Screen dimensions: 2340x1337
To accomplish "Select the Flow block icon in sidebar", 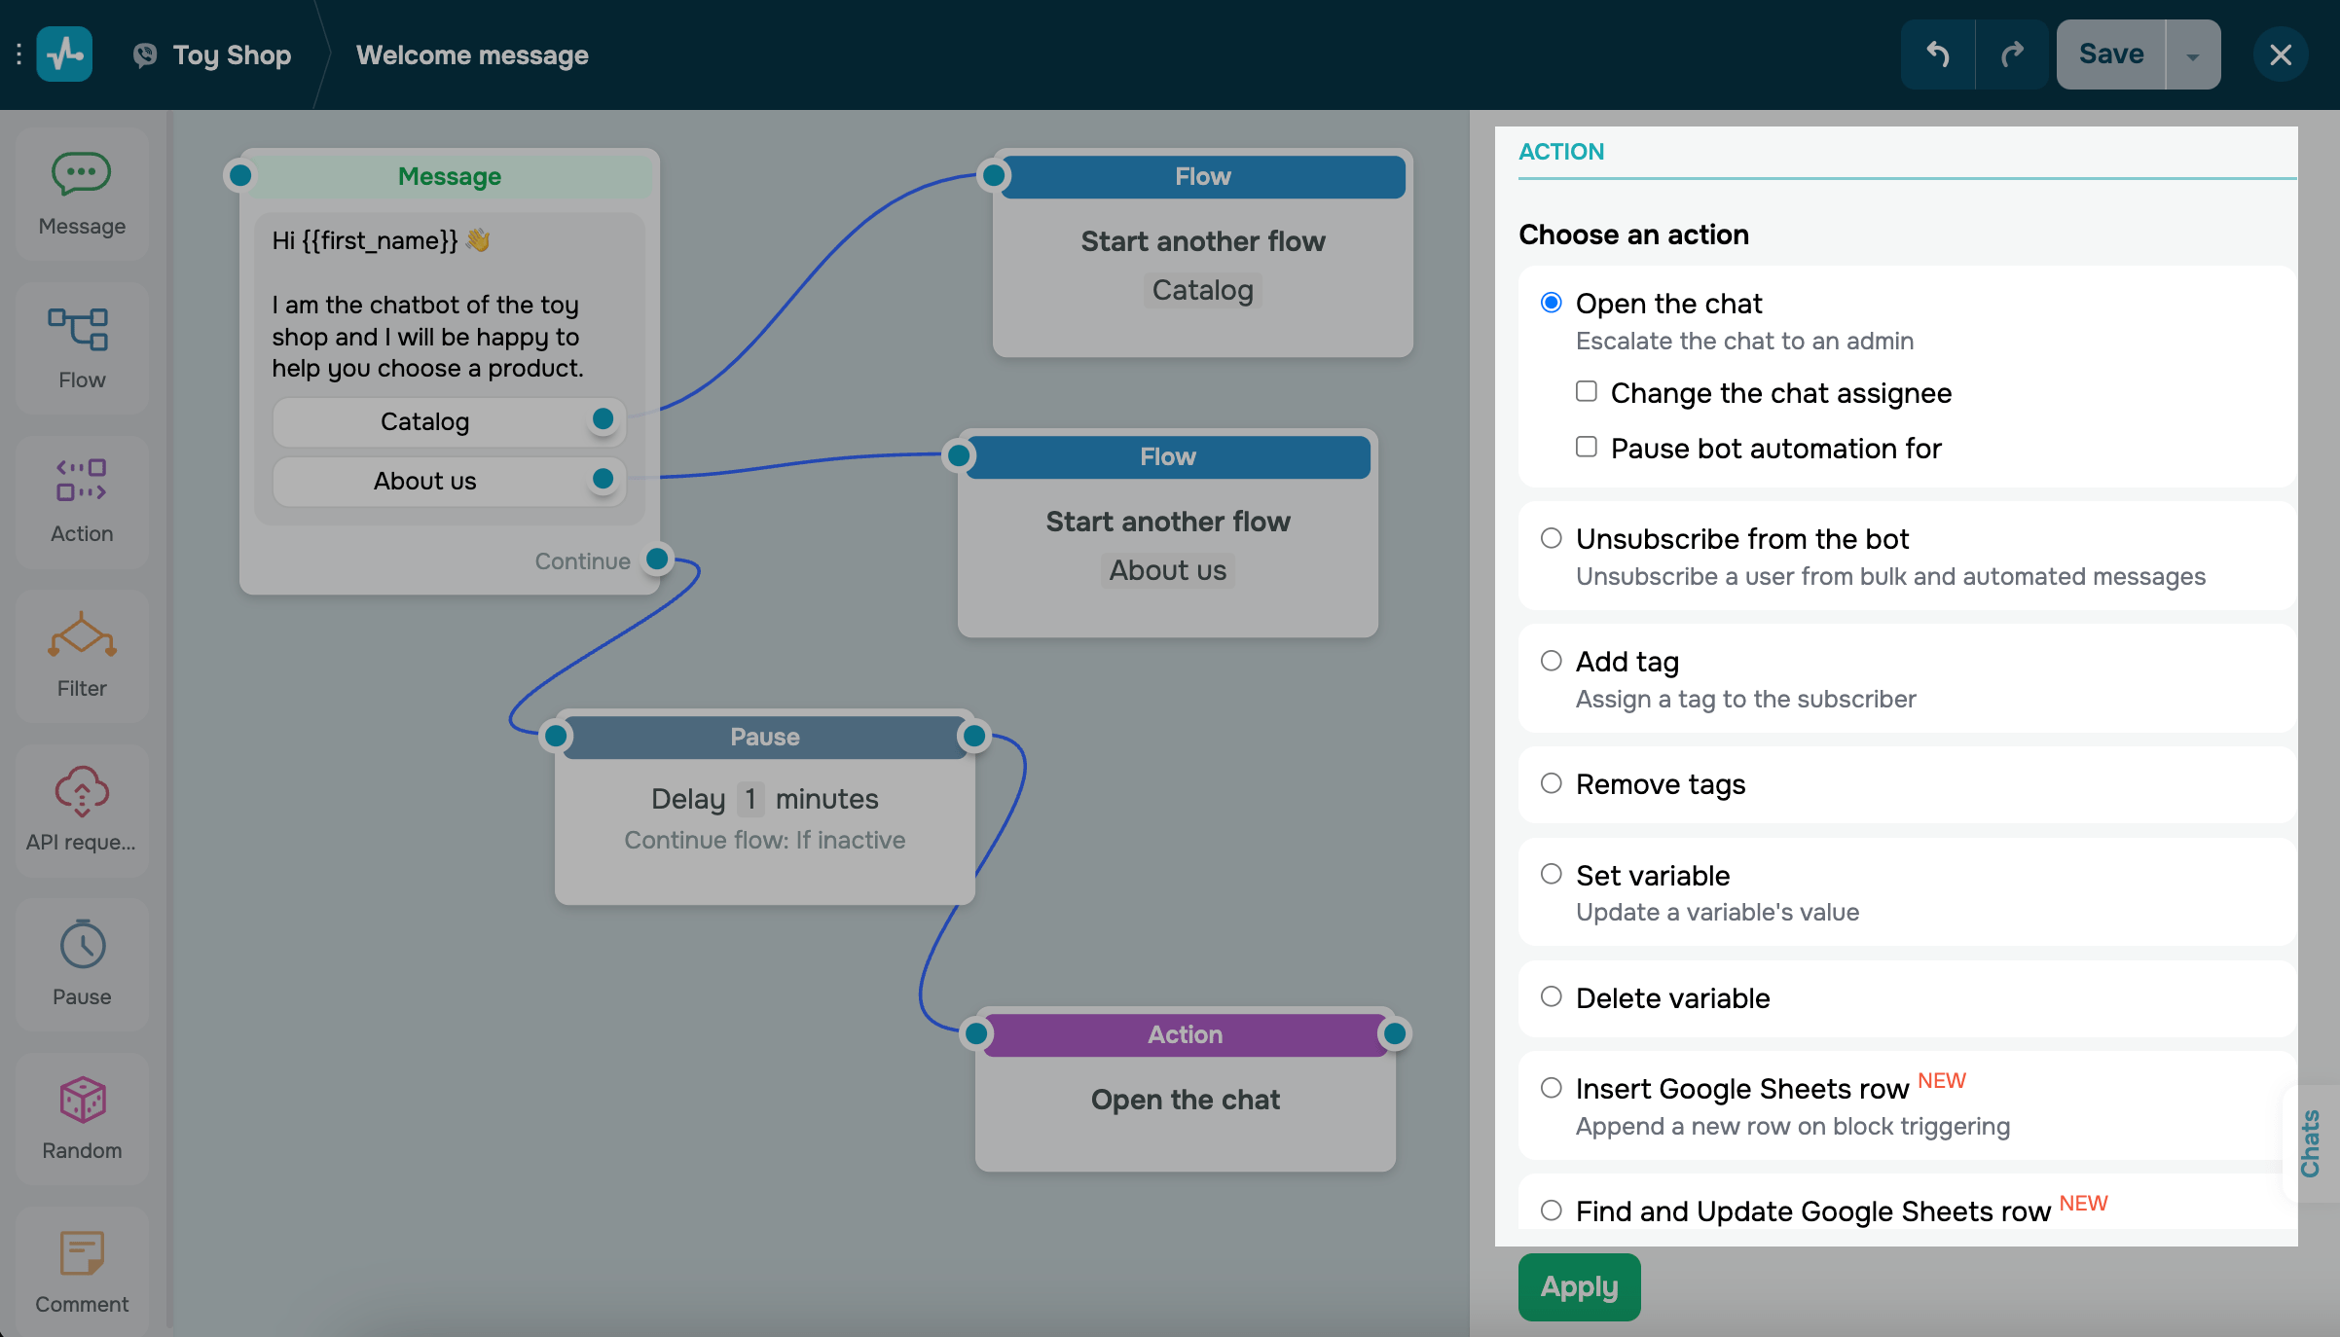I will [x=80, y=330].
